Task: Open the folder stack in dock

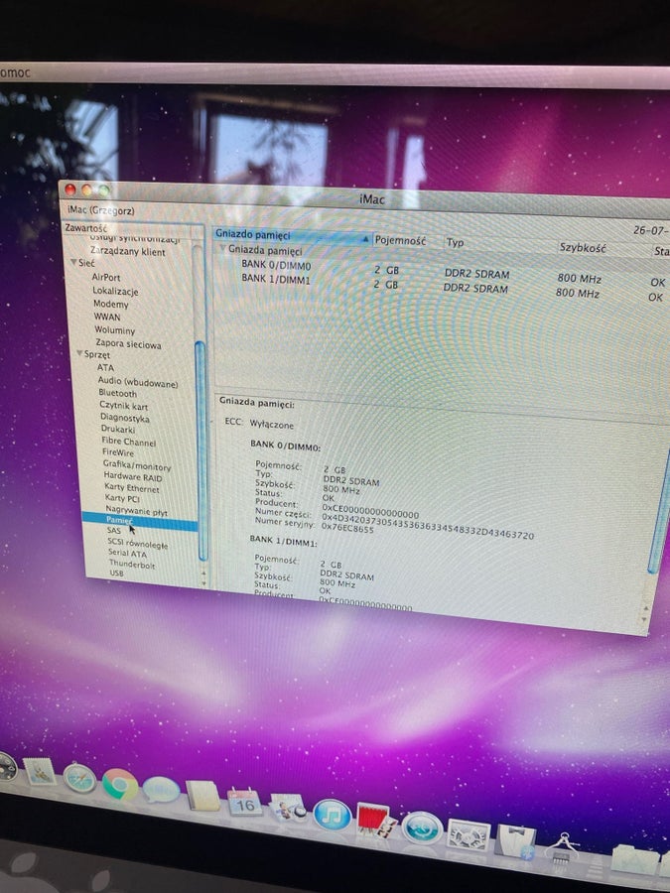Action: click(633, 859)
